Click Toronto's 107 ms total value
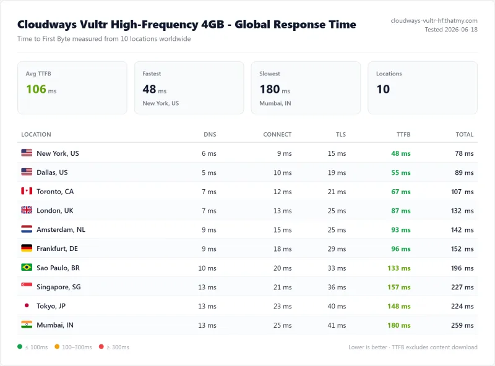The height and width of the screenshot is (366, 495). pos(462,192)
